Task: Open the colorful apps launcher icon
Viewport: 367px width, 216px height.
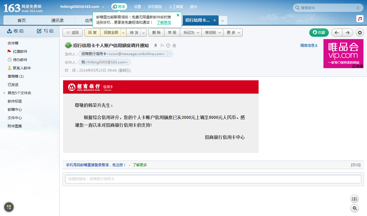Action: click(x=9, y=207)
